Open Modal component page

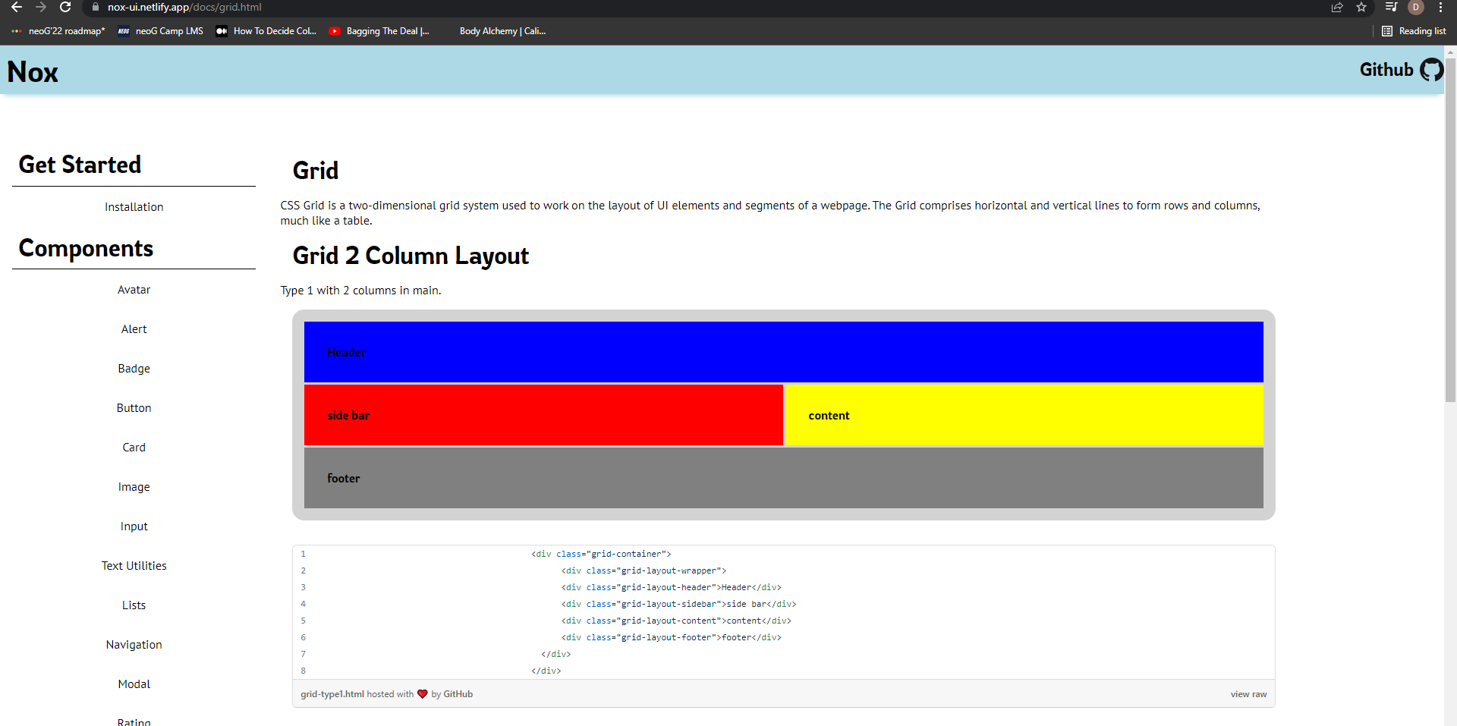pos(134,684)
